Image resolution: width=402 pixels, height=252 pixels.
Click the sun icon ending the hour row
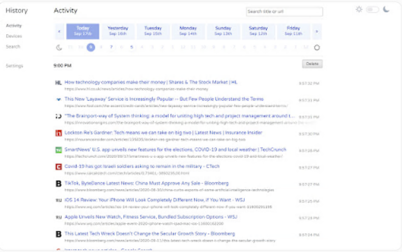(317, 48)
